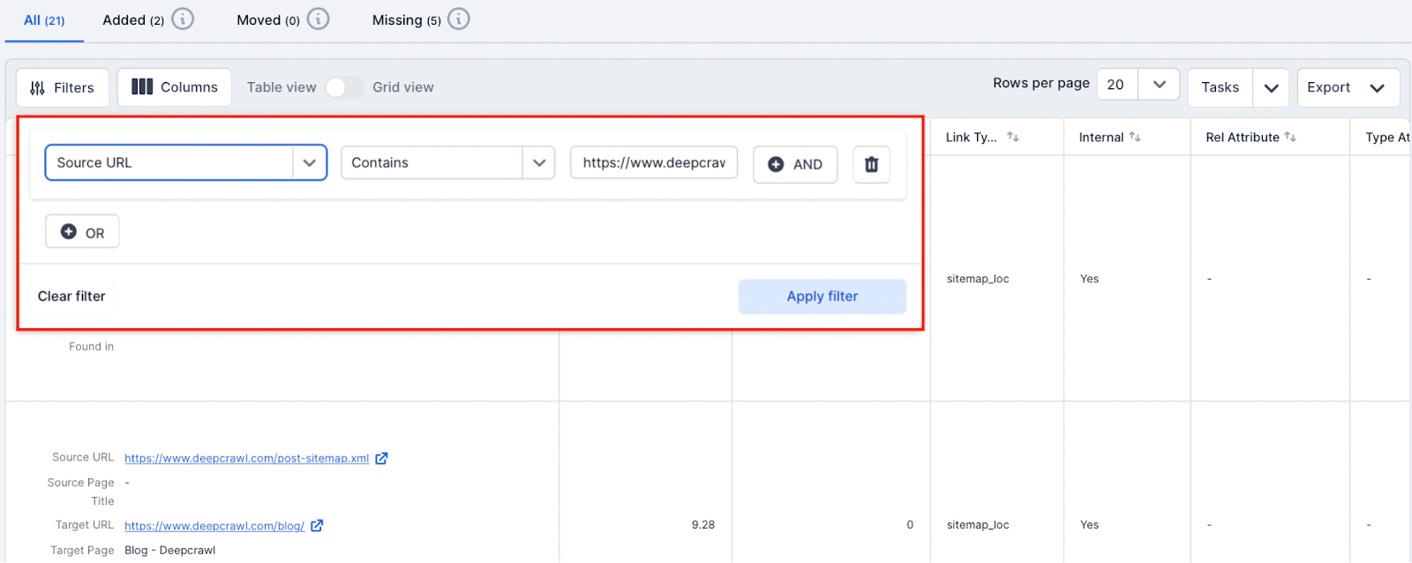Open the Contains condition dropdown

click(538, 163)
